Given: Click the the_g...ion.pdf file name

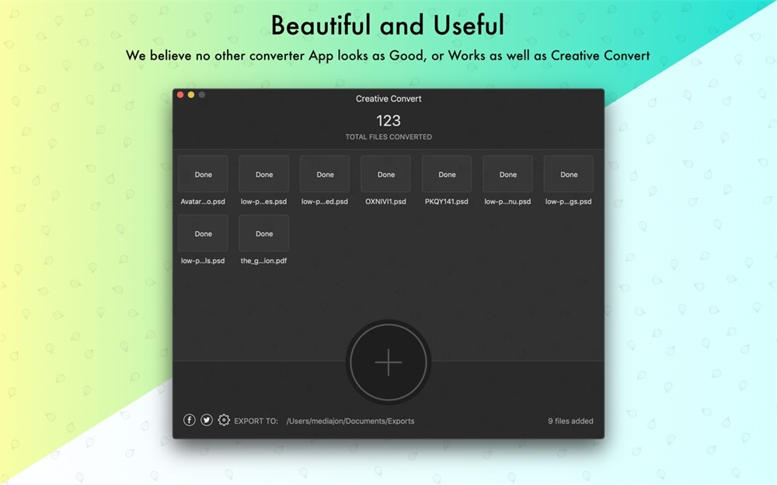Looking at the screenshot, I should click(263, 261).
